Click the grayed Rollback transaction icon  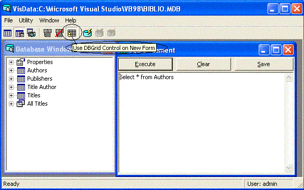[99, 33]
